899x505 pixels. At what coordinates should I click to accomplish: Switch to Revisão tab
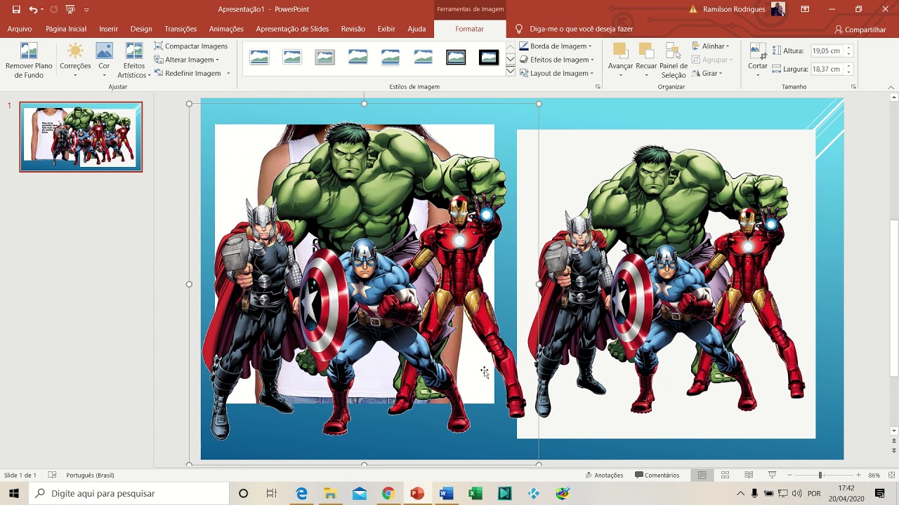[x=353, y=29]
